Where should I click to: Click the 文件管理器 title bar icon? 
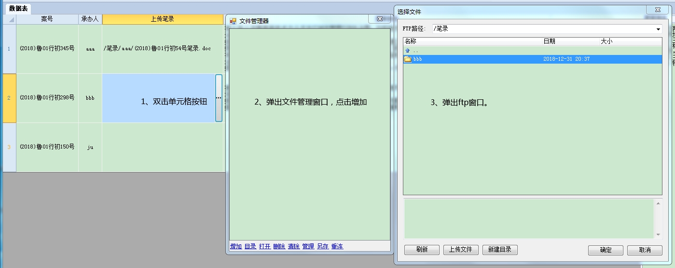point(233,21)
